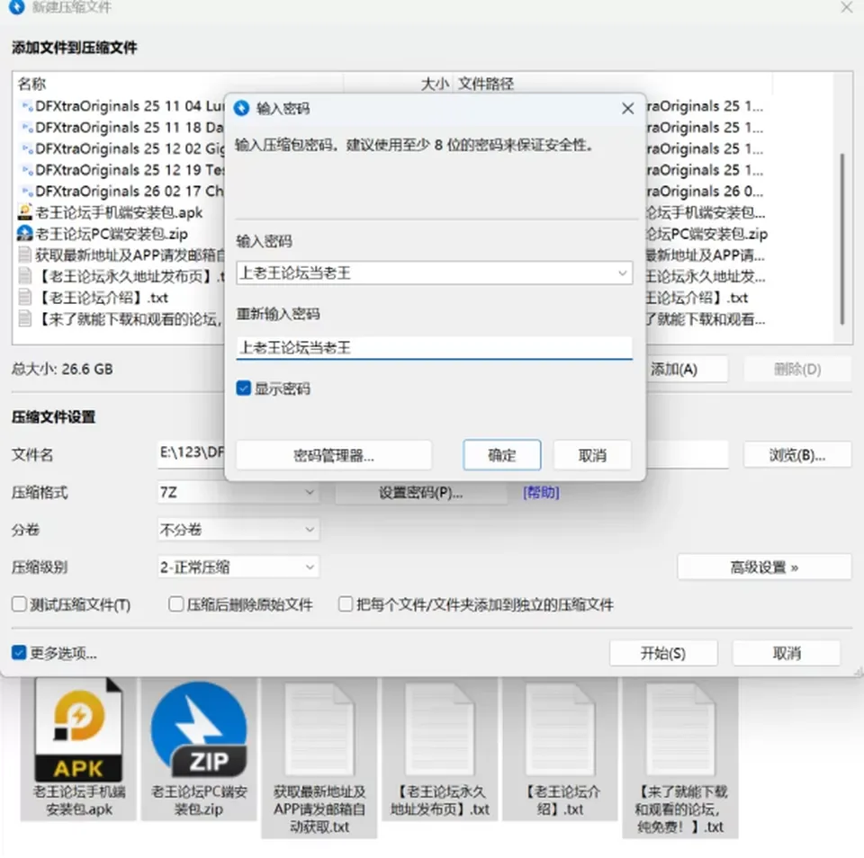Open the 压缩格式 7Z dropdown
The image size is (864, 858).
pyautogui.click(x=238, y=492)
